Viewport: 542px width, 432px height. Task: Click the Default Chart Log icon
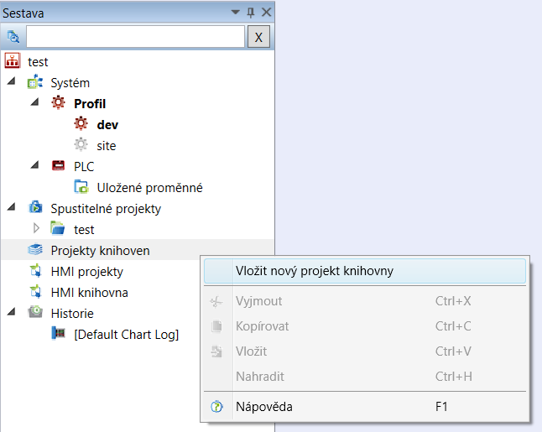pyautogui.click(x=58, y=334)
